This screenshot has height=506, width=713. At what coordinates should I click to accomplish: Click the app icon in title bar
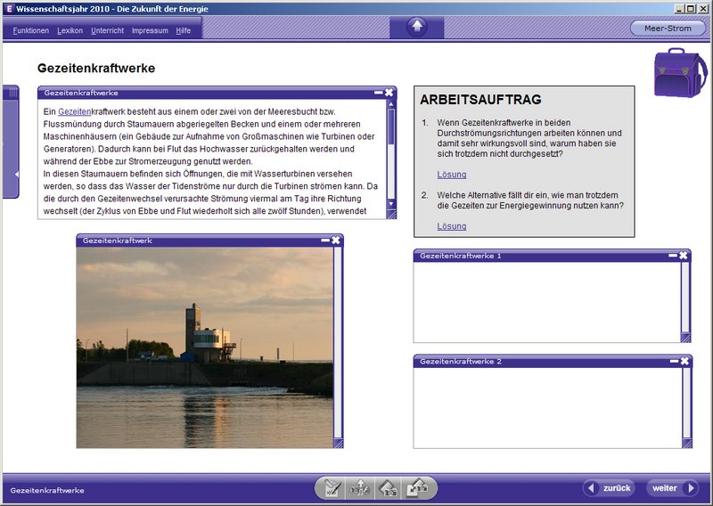tap(10, 9)
